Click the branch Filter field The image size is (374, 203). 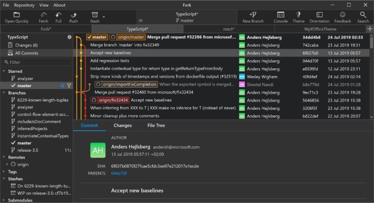tap(37, 62)
